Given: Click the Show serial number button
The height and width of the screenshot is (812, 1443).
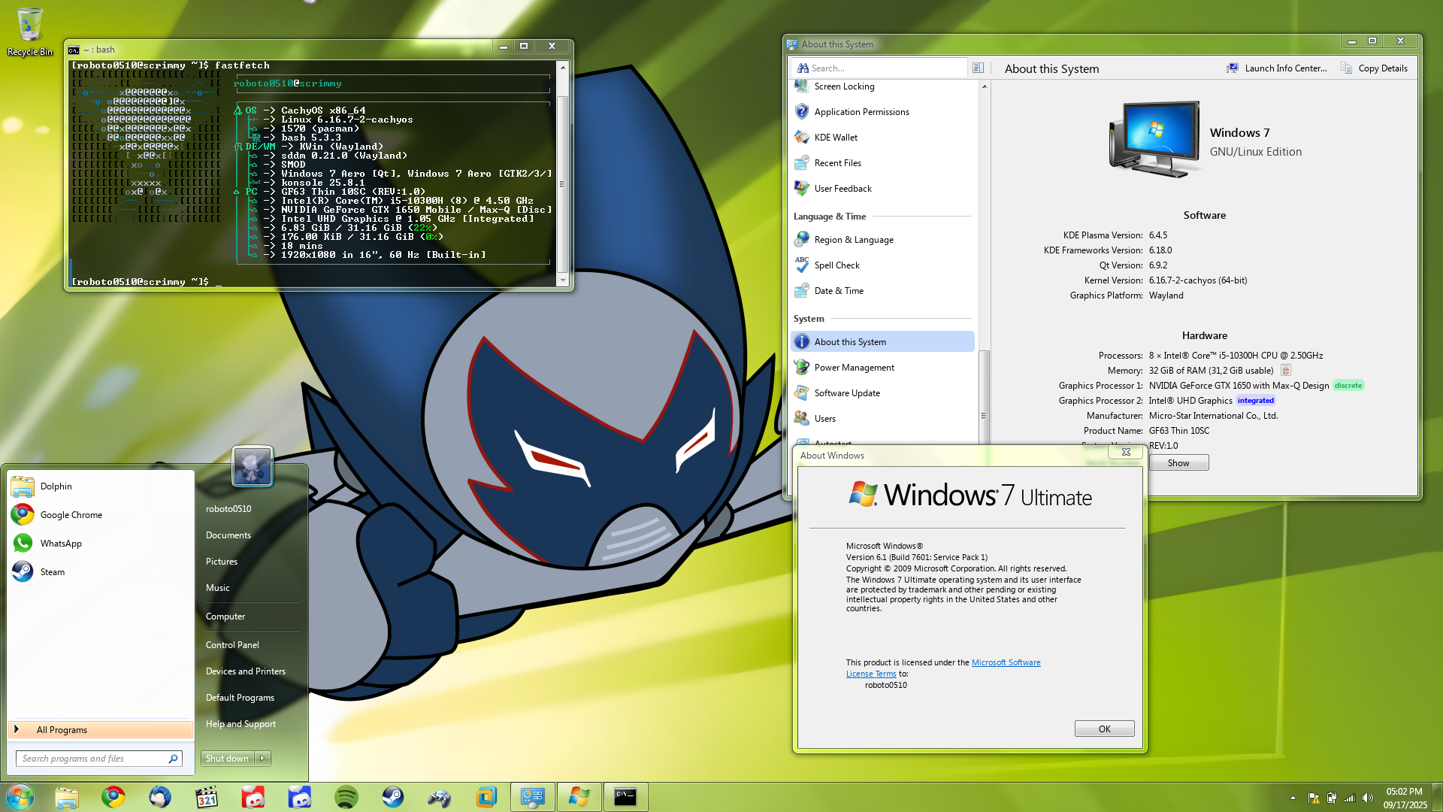Looking at the screenshot, I should click(x=1178, y=463).
